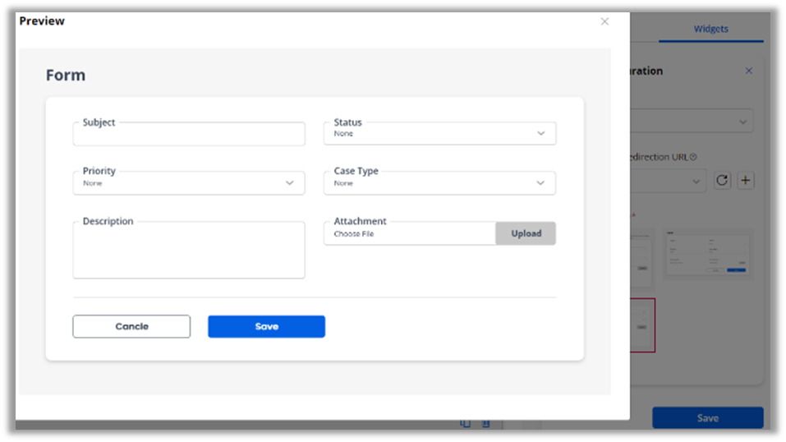Click the blue Save button in the form
Screen dimensions: 786x442
pos(266,326)
